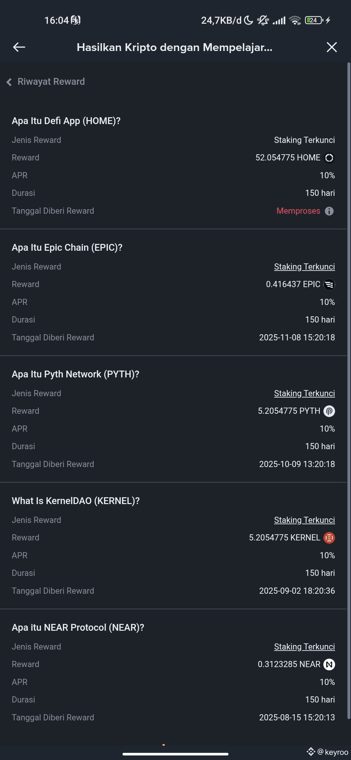The height and width of the screenshot is (760, 351).
Task: Open Staking Terkunci link under EPIC
Action: click(304, 267)
